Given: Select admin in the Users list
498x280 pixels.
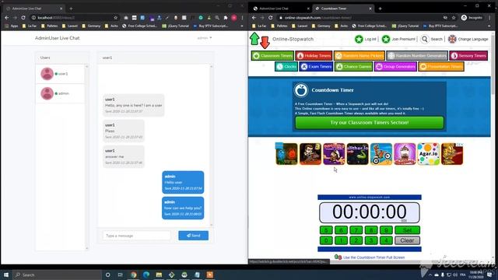Looking at the screenshot, I should (x=61, y=93).
